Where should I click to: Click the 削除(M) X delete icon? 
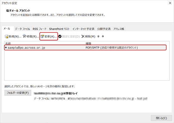coord(83,36)
